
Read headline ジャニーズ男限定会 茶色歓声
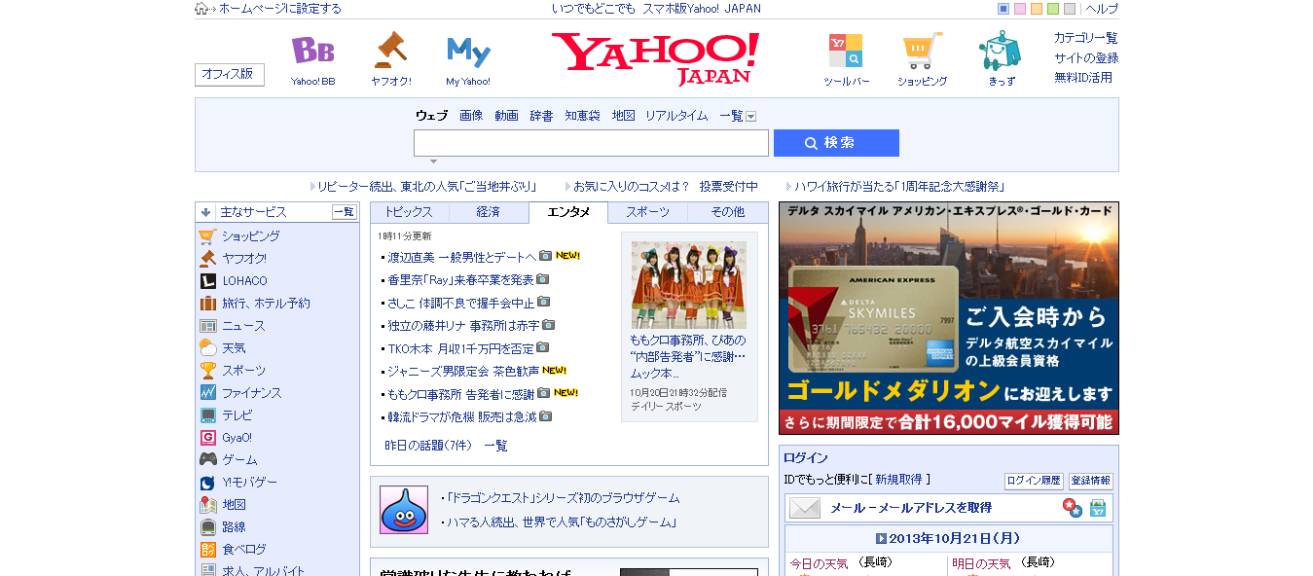pos(463,371)
